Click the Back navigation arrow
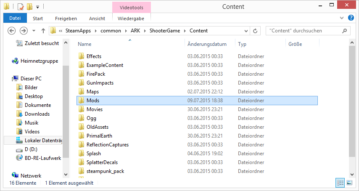This screenshot has height=191, width=359. pyautogui.click(x=11, y=31)
